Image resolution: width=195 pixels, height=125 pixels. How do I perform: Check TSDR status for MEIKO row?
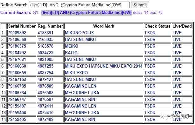click(150, 46)
